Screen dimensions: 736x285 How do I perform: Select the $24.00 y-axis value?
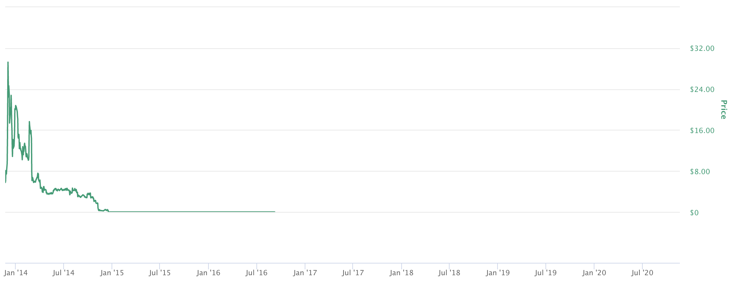(x=702, y=90)
